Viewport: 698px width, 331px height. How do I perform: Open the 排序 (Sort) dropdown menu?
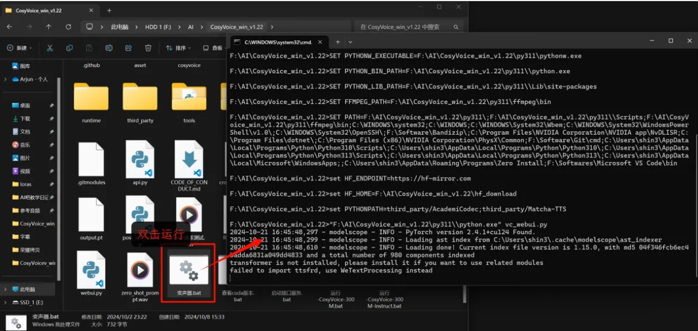(x=178, y=48)
